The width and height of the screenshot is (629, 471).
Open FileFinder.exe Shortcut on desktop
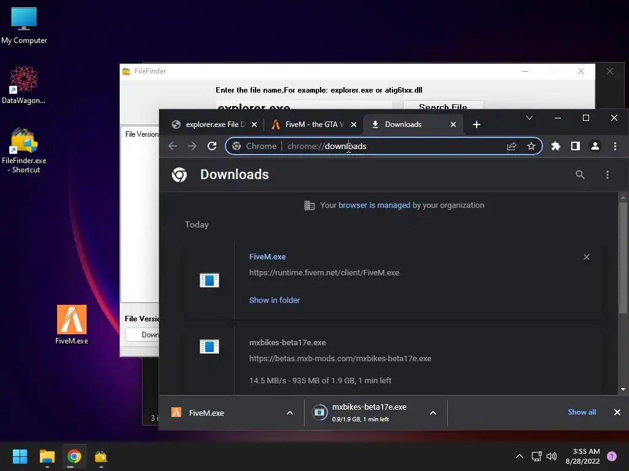24,151
